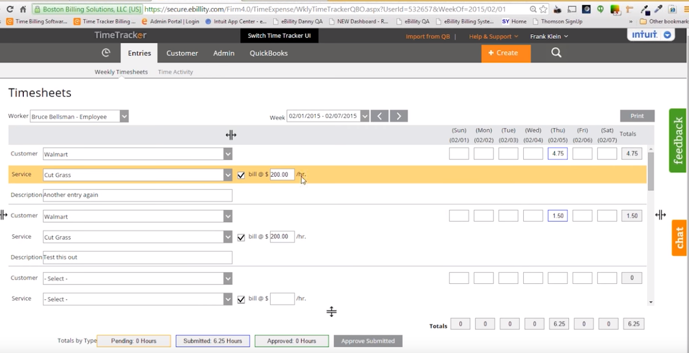Open the IE tab extension icon
Image resolution: width=689 pixels, height=353 pixels.
coord(672,9)
